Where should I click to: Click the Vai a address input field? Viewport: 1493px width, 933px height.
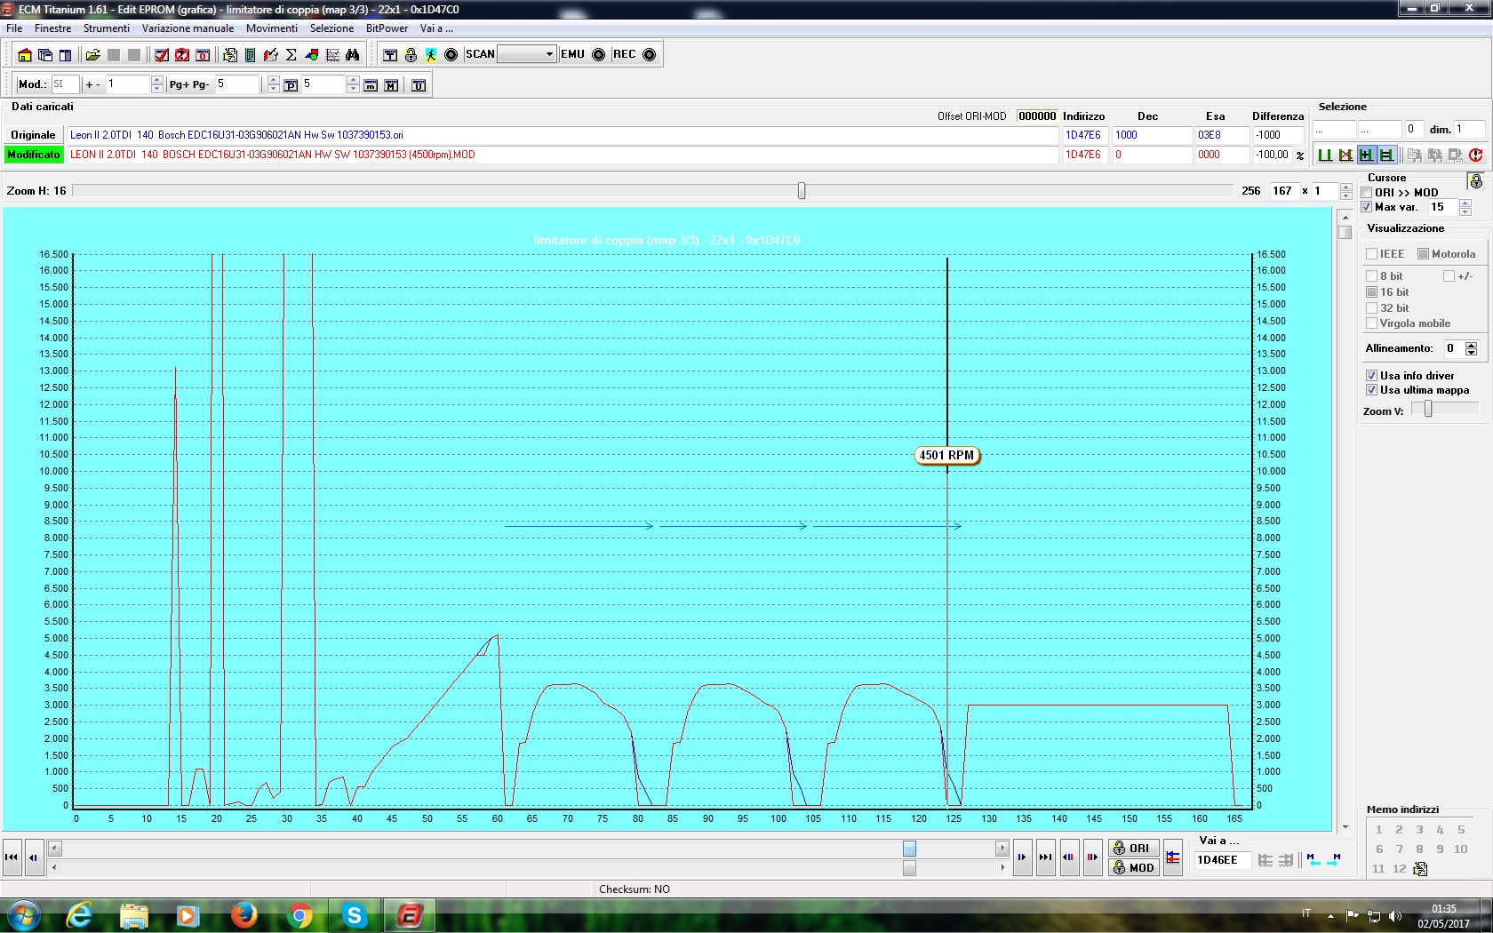(1221, 860)
